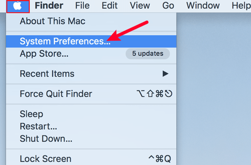Image resolution: width=251 pixels, height=165 pixels.
Task: Open the Go menu
Action: 168,6
